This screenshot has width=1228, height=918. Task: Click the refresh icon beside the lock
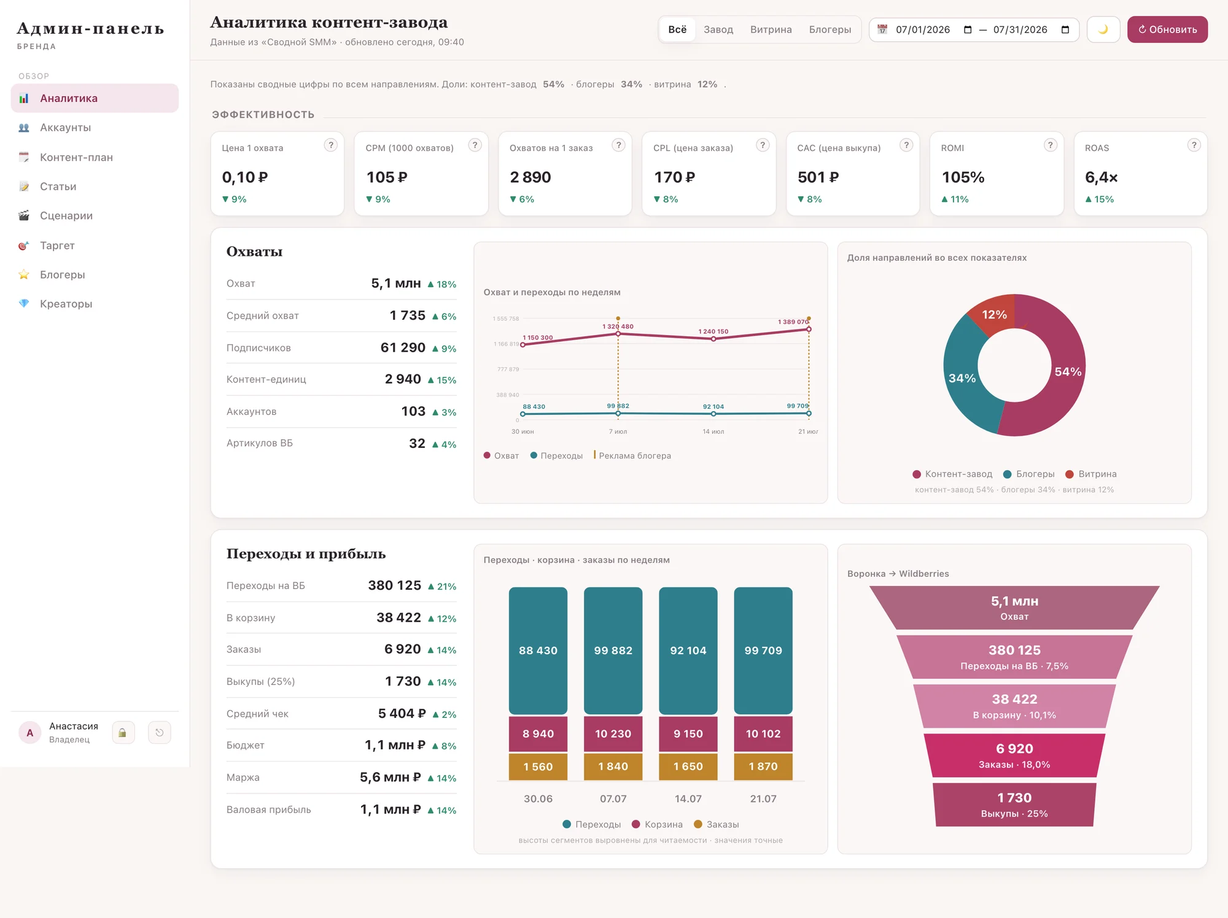tap(160, 733)
